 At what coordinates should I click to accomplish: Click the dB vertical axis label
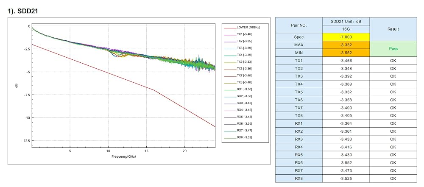click(x=17, y=86)
